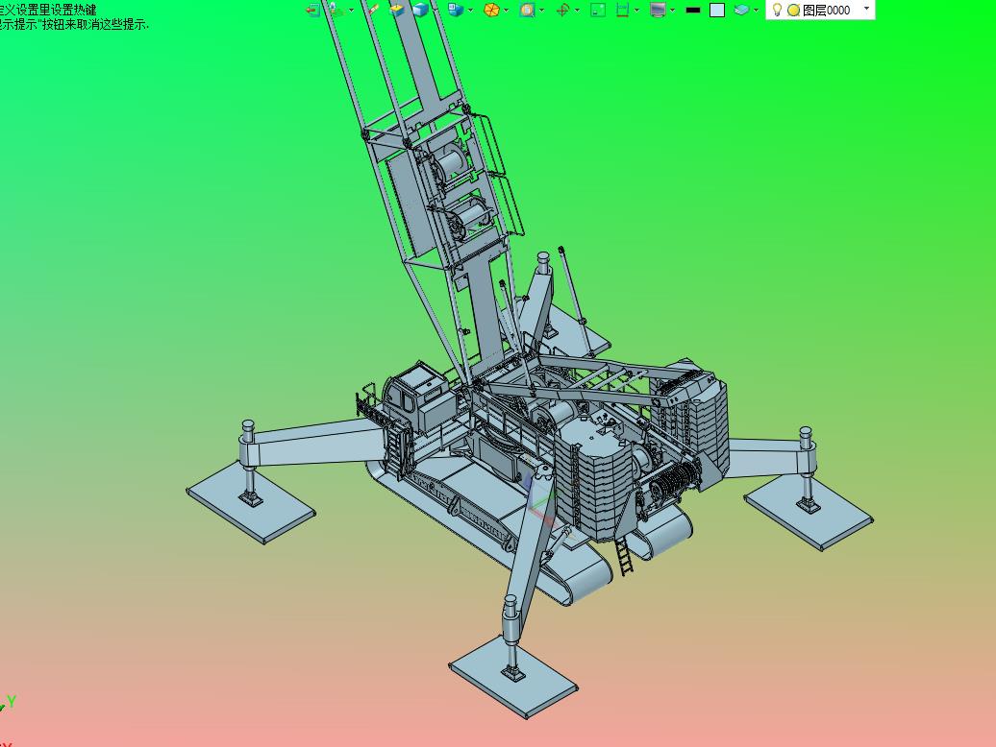Click the red rotate view target icon
This screenshot has height=747, width=996.
coord(562,10)
